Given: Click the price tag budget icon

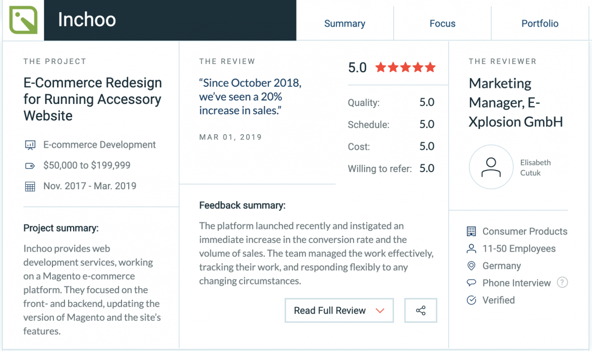Looking at the screenshot, I should 30,166.
